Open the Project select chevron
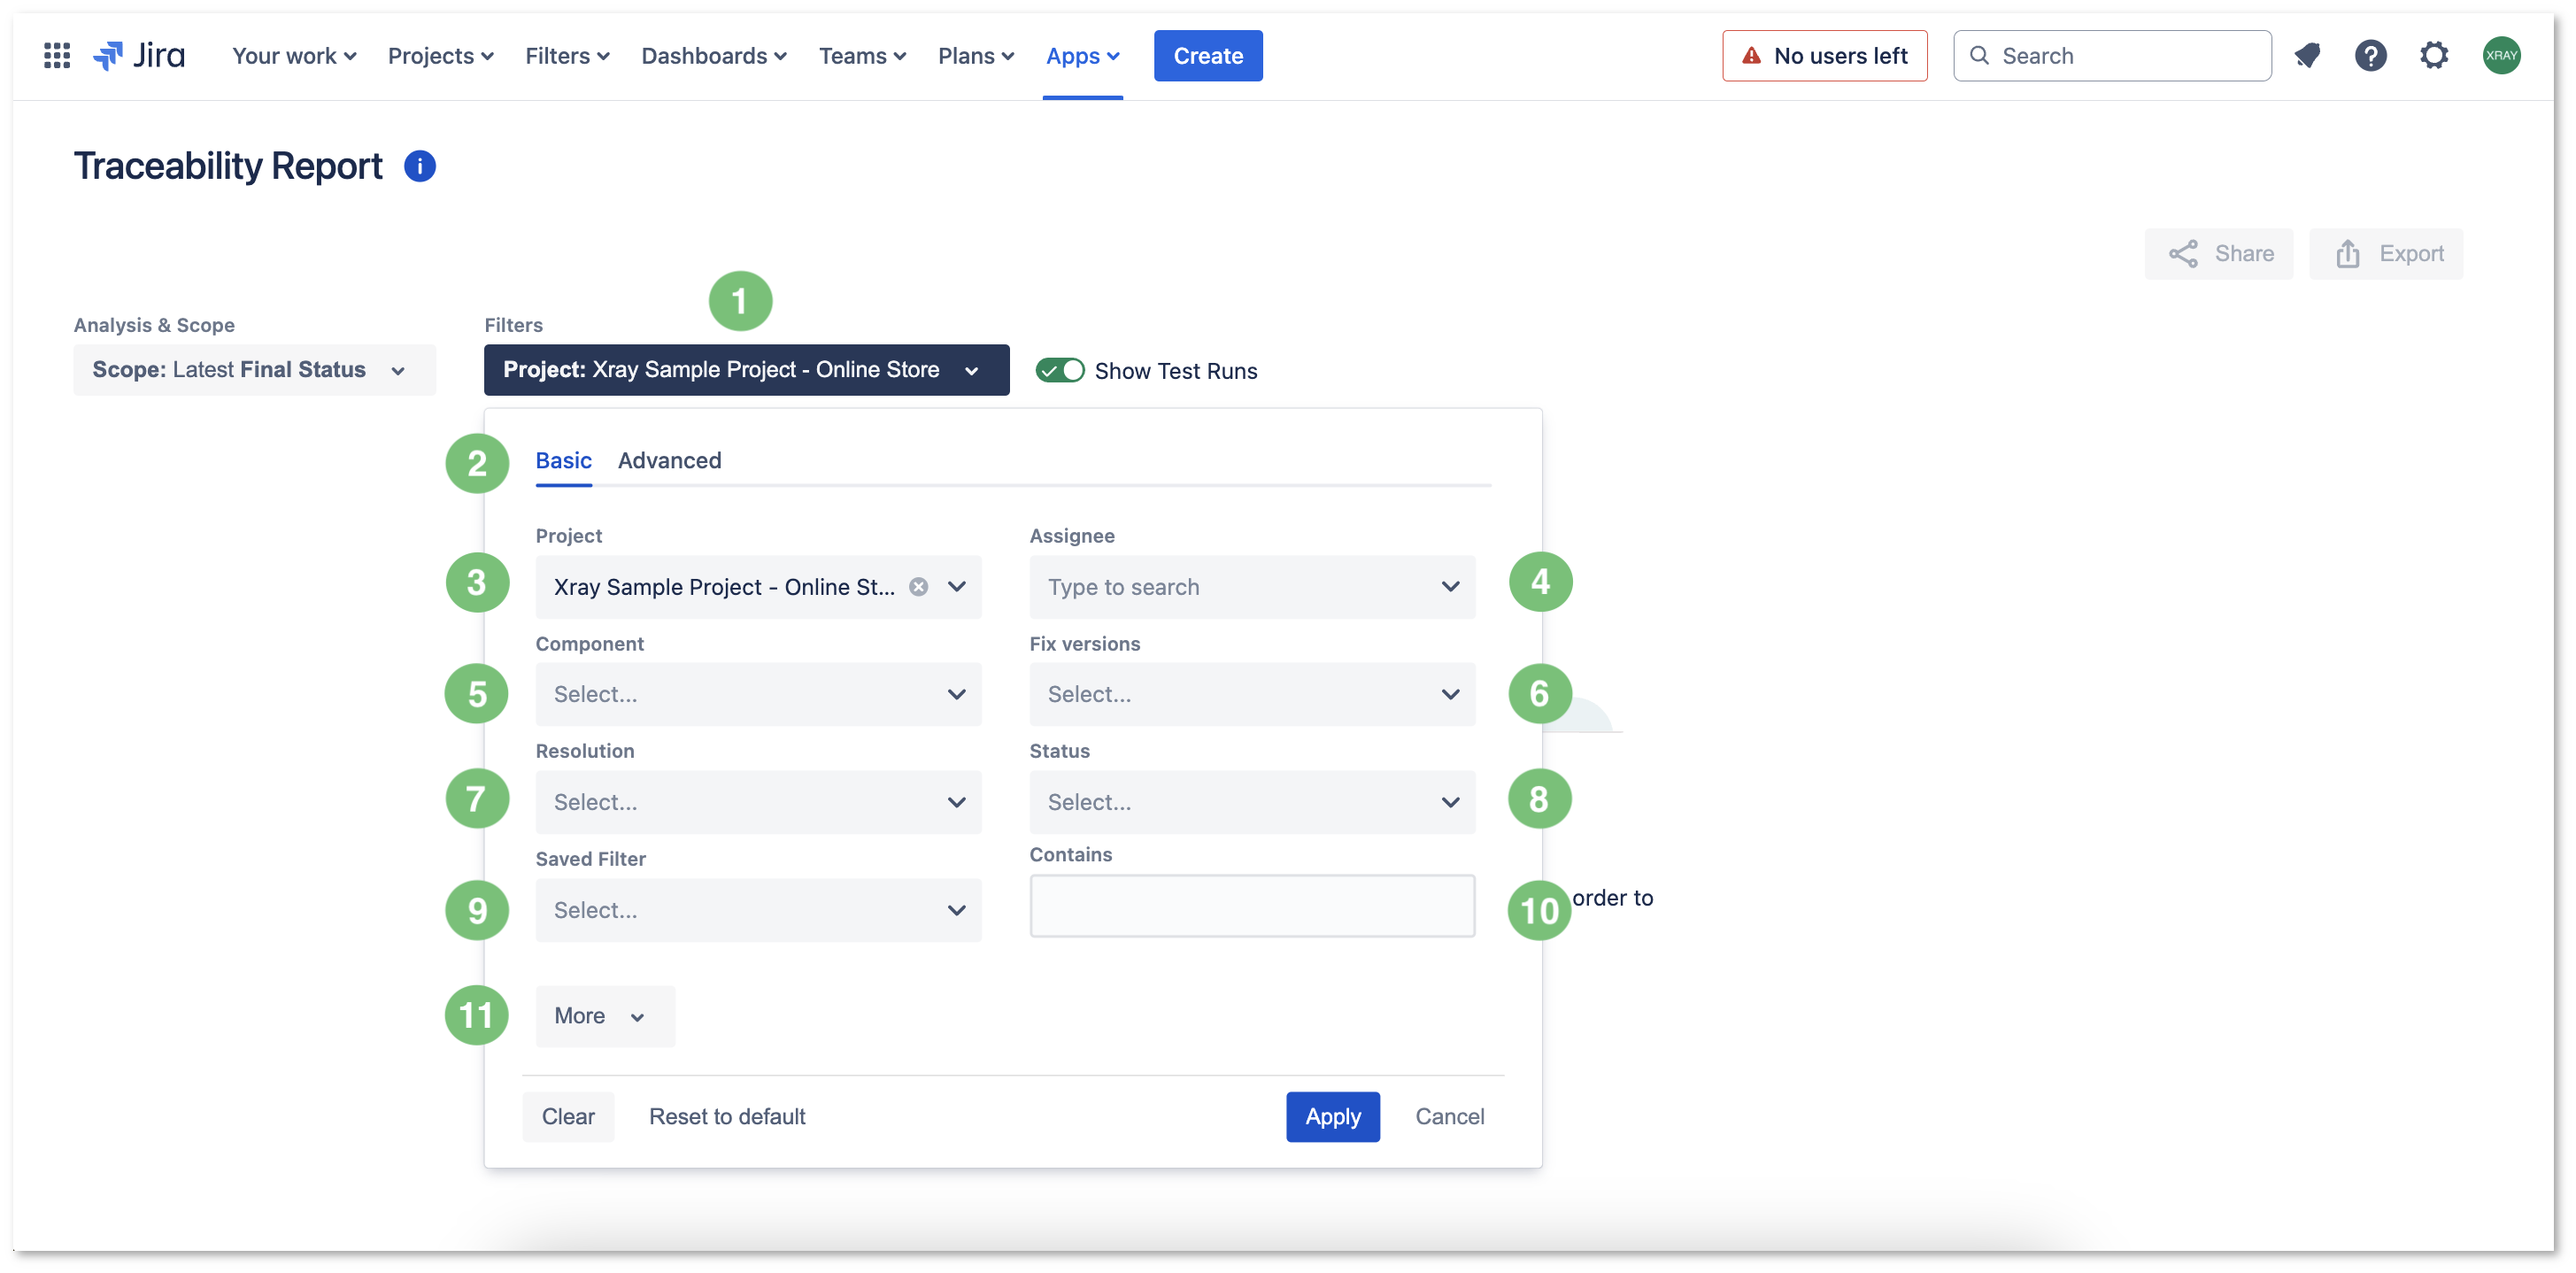 click(956, 587)
